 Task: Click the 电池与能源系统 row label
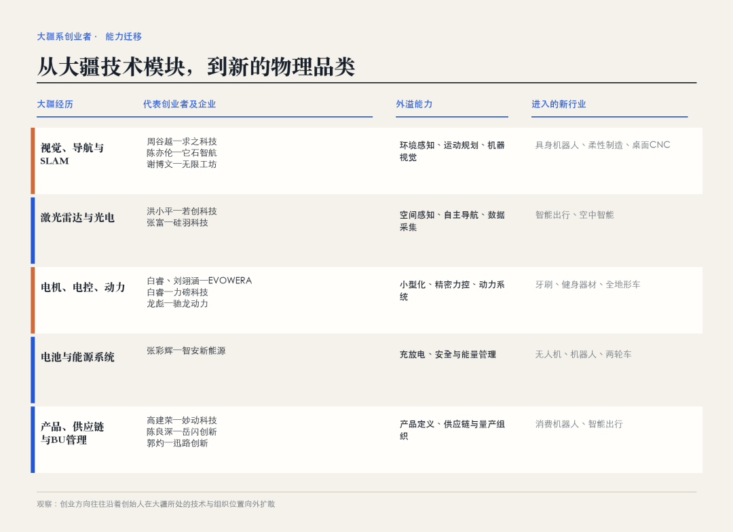point(77,357)
